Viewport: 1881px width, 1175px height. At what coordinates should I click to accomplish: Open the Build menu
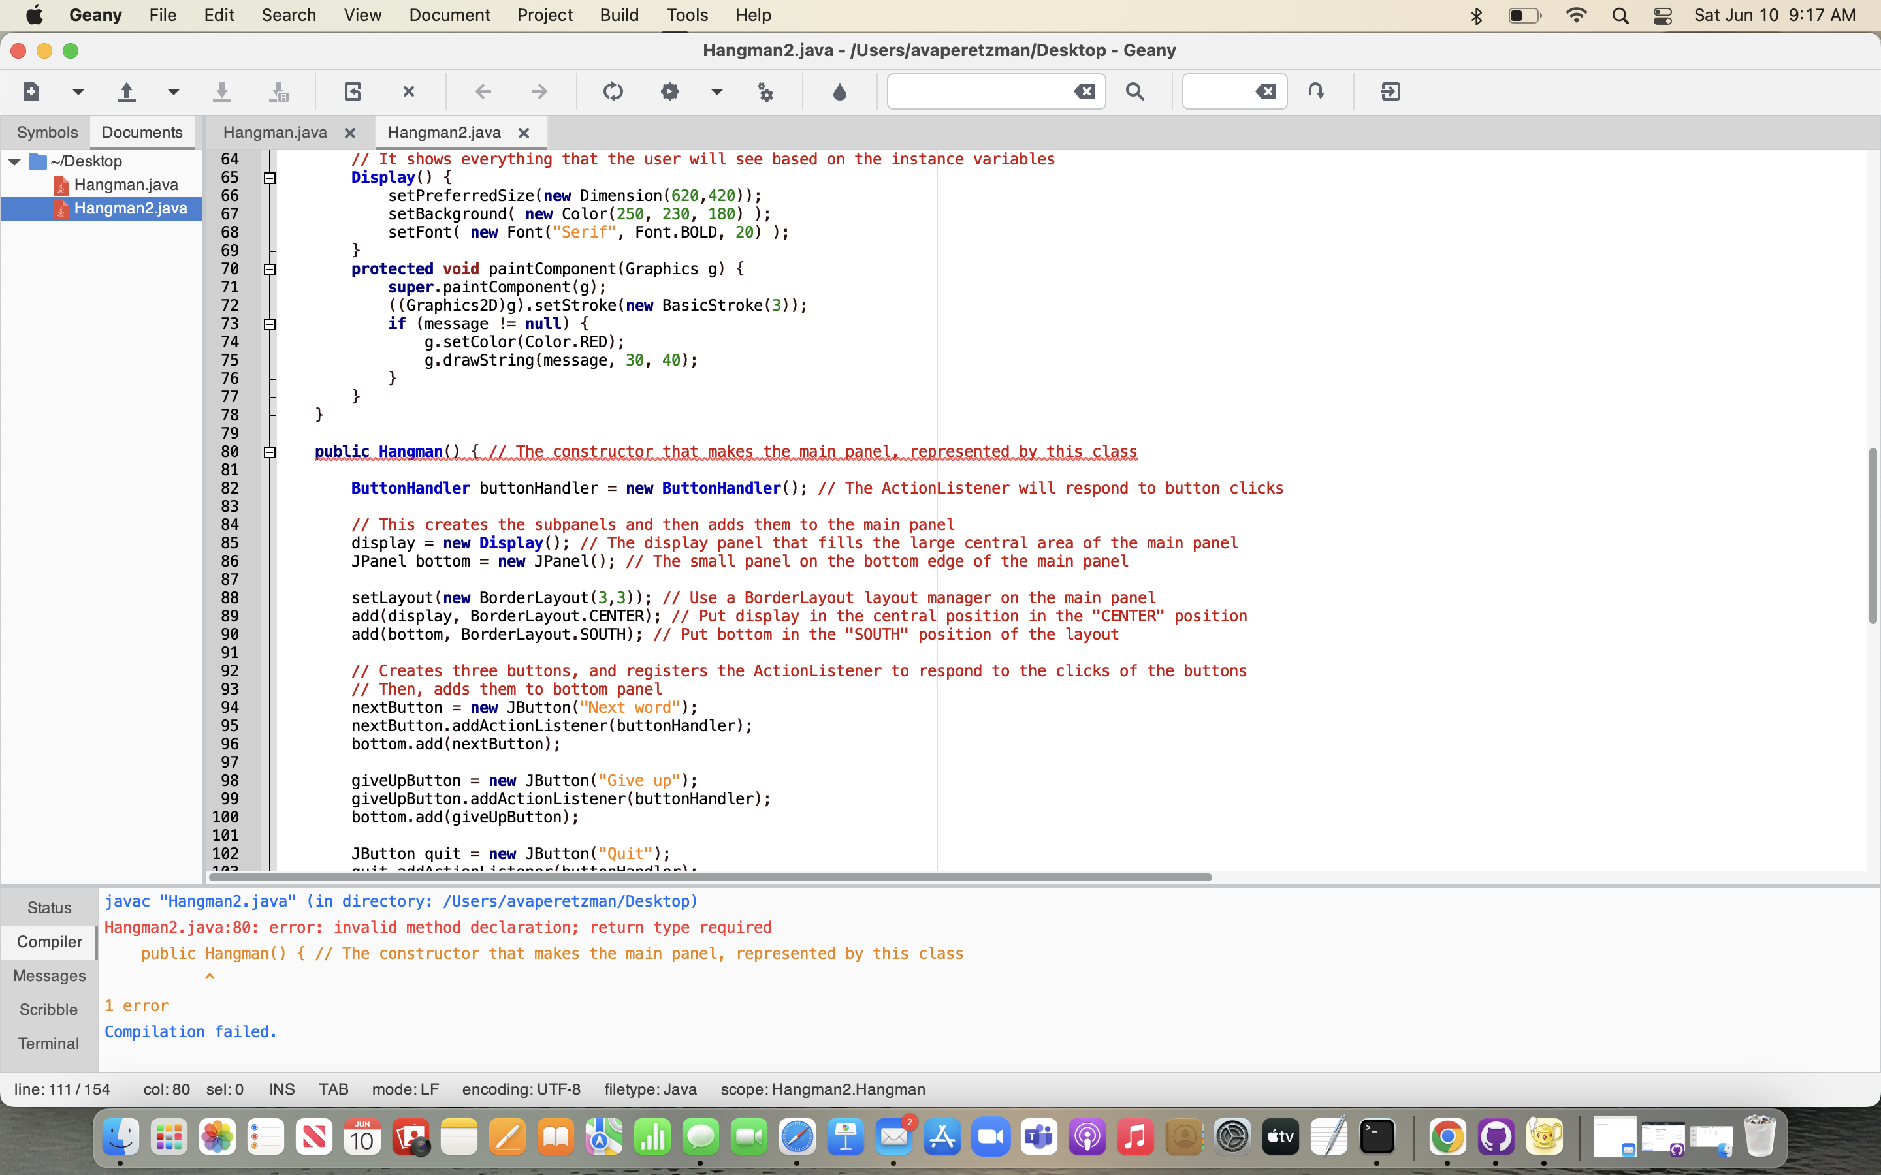pos(619,15)
